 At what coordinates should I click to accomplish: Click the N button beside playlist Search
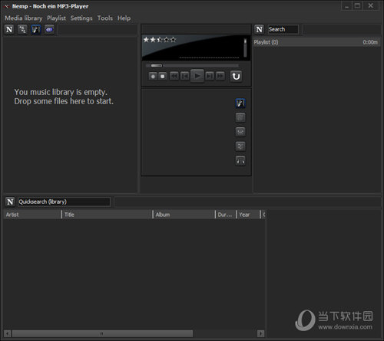[x=260, y=29]
